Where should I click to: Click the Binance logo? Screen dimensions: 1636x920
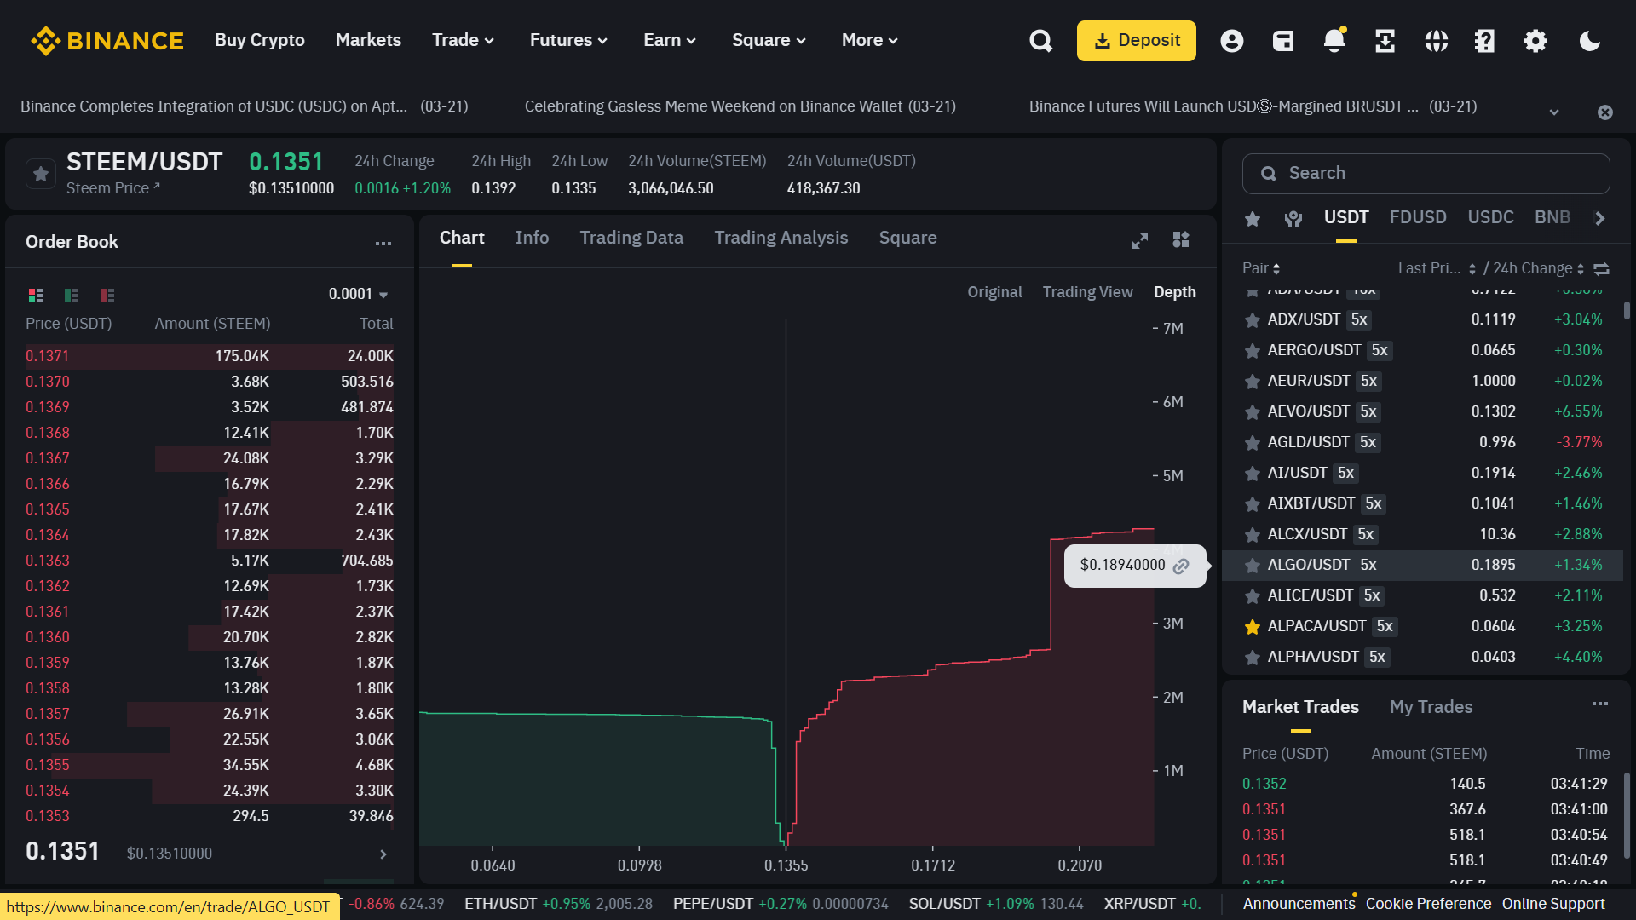107,41
